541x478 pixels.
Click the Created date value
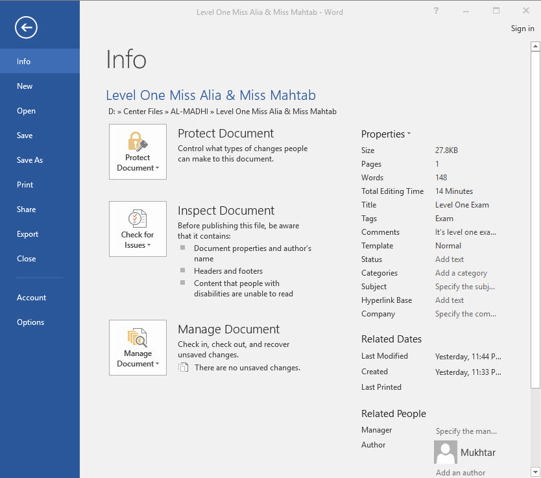(x=468, y=372)
